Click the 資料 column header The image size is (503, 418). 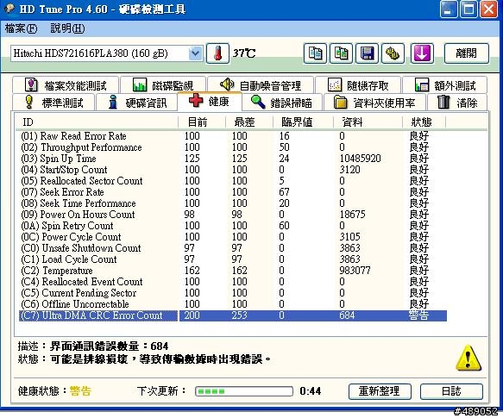[368, 122]
